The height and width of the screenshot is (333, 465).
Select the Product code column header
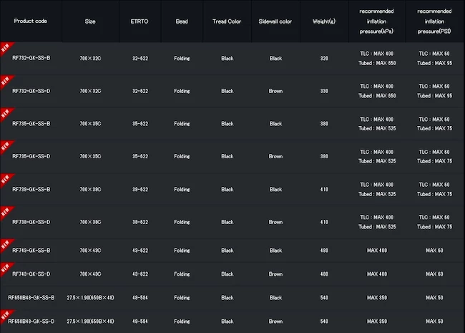[31, 21]
